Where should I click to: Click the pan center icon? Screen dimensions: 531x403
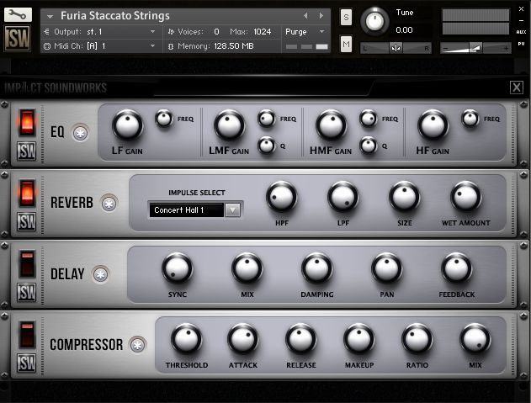tap(396, 48)
